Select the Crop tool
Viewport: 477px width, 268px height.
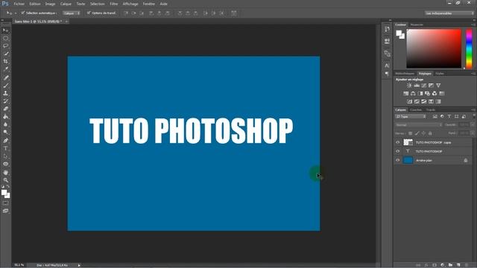(5, 61)
